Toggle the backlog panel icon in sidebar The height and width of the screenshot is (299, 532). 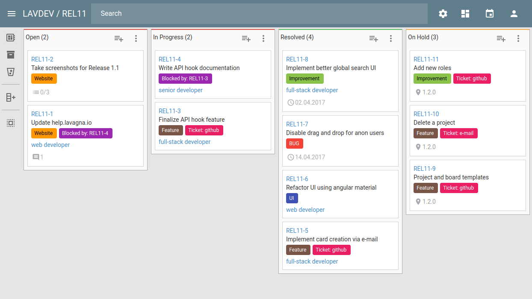11,38
